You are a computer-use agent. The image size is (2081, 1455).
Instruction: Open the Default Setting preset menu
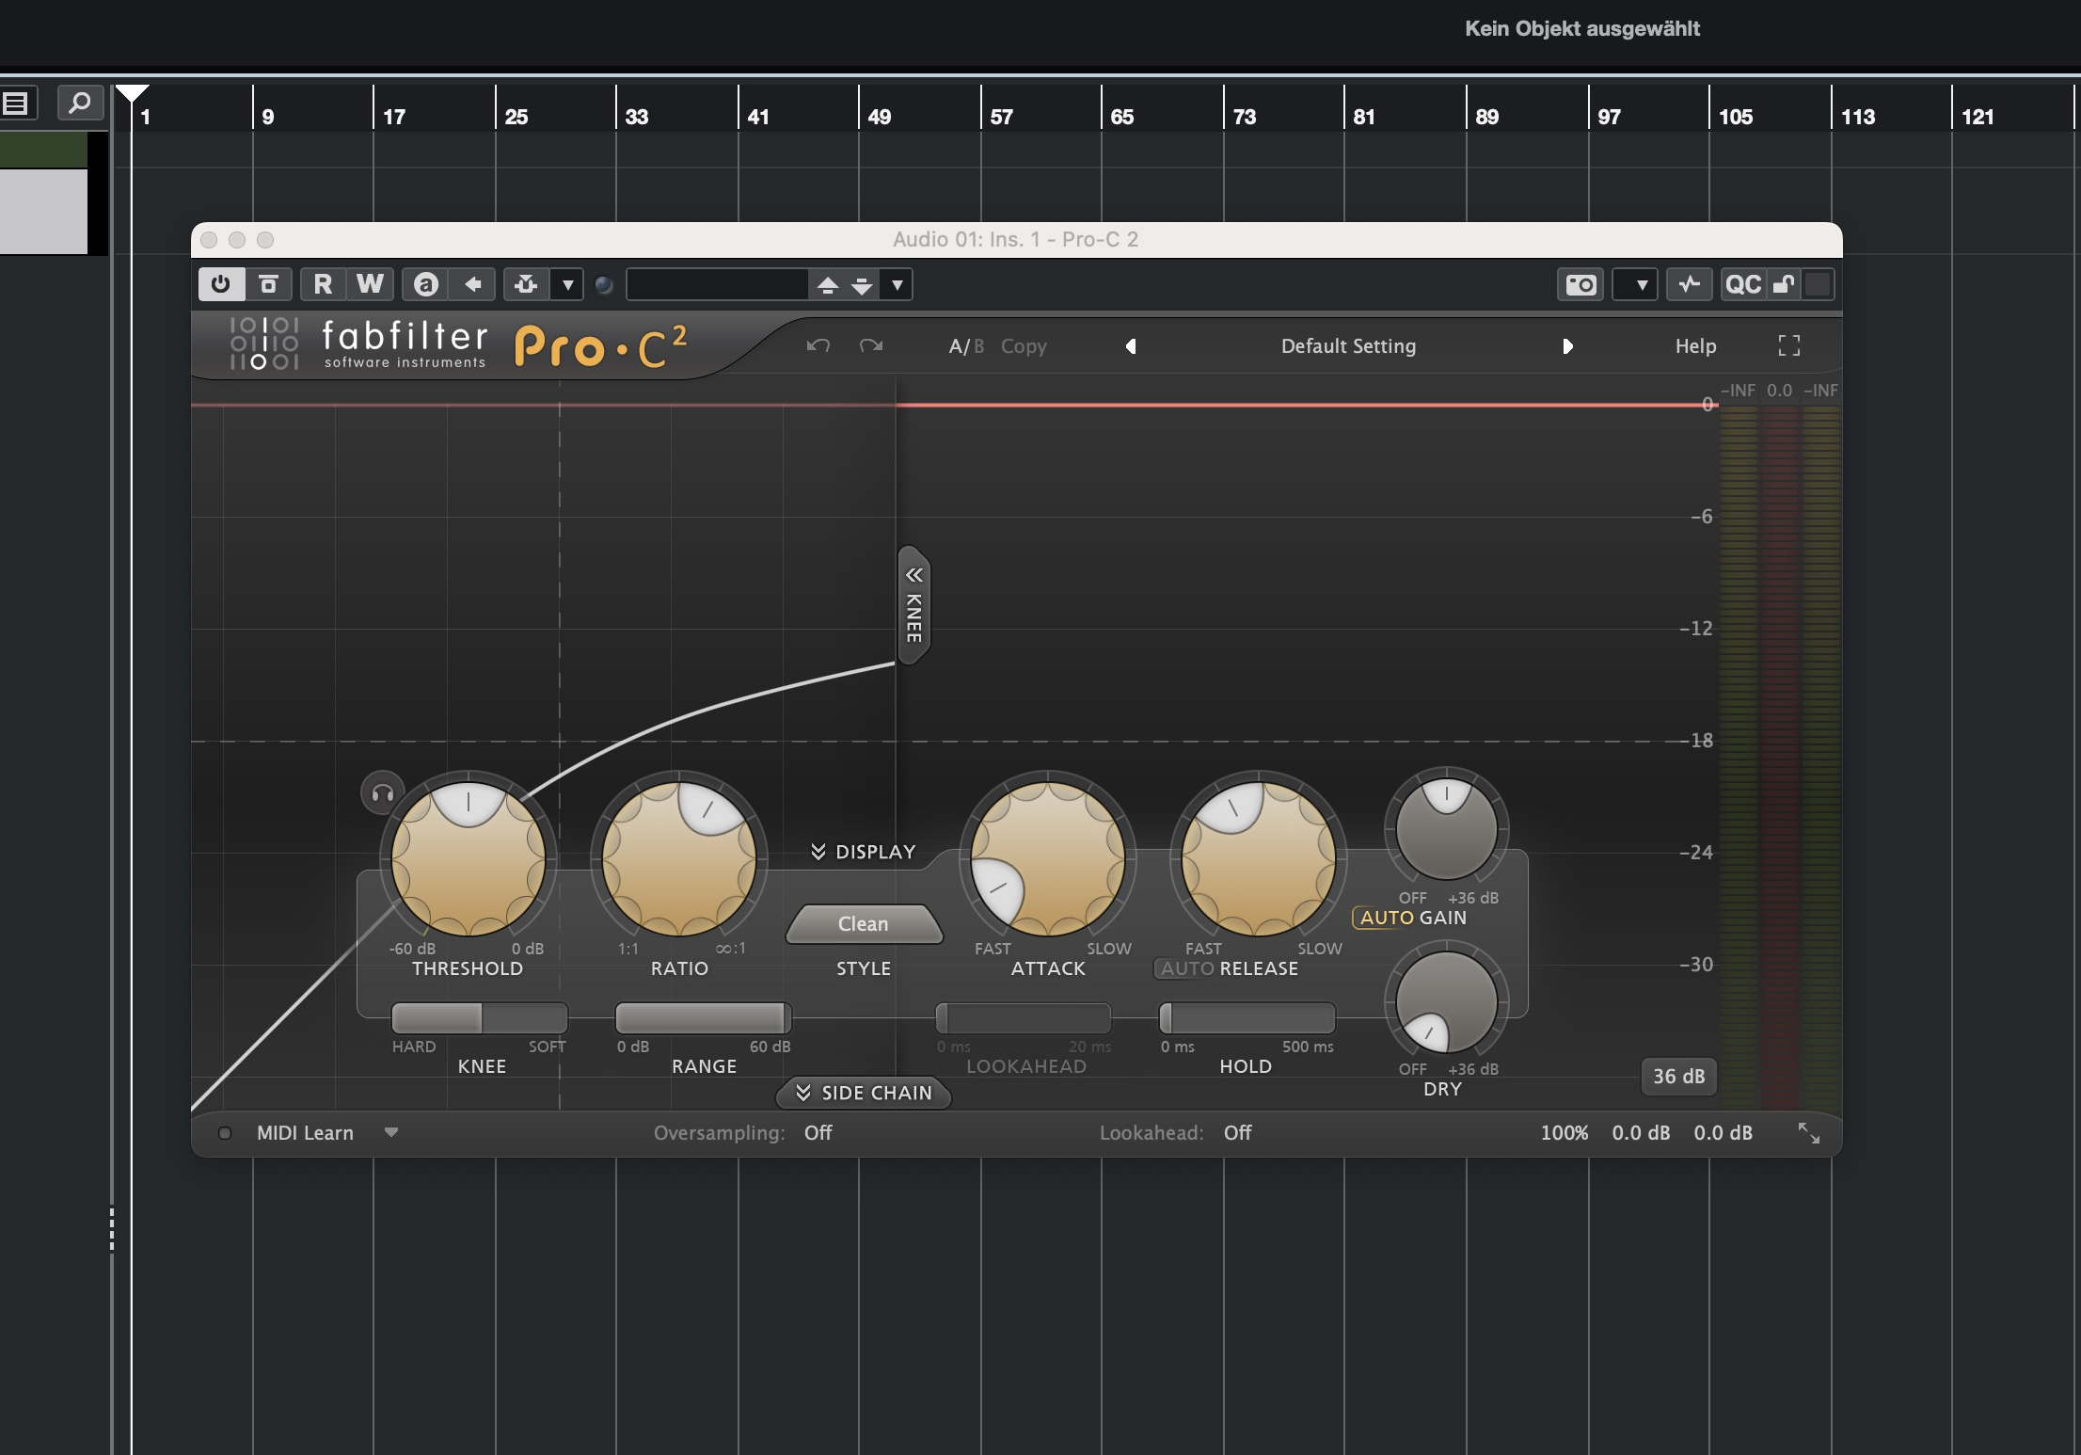coord(1348,346)
